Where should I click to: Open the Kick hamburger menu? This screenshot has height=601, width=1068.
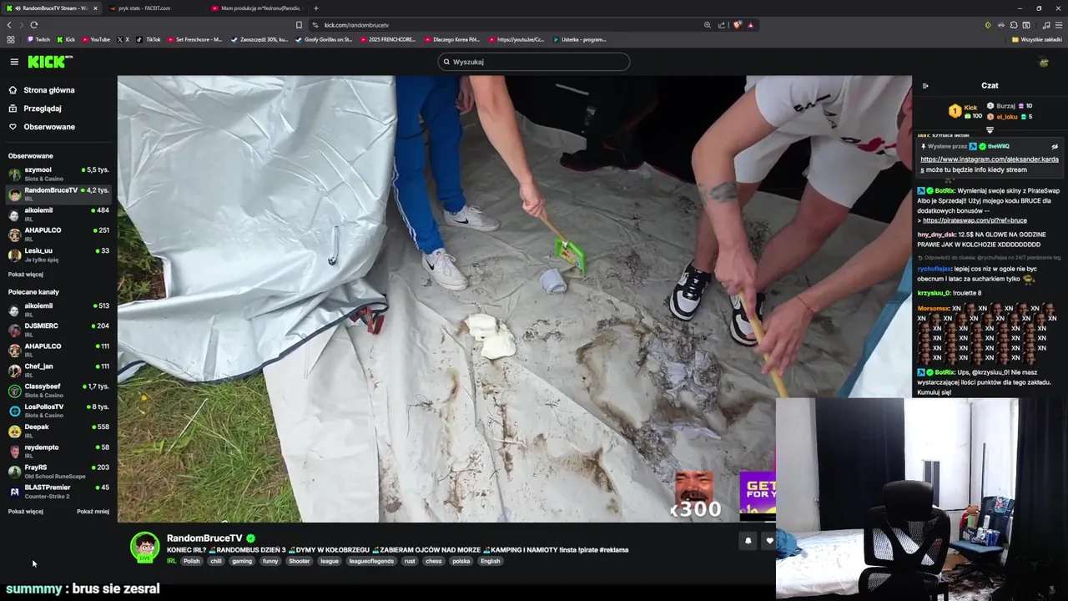(x=14, y=62)
